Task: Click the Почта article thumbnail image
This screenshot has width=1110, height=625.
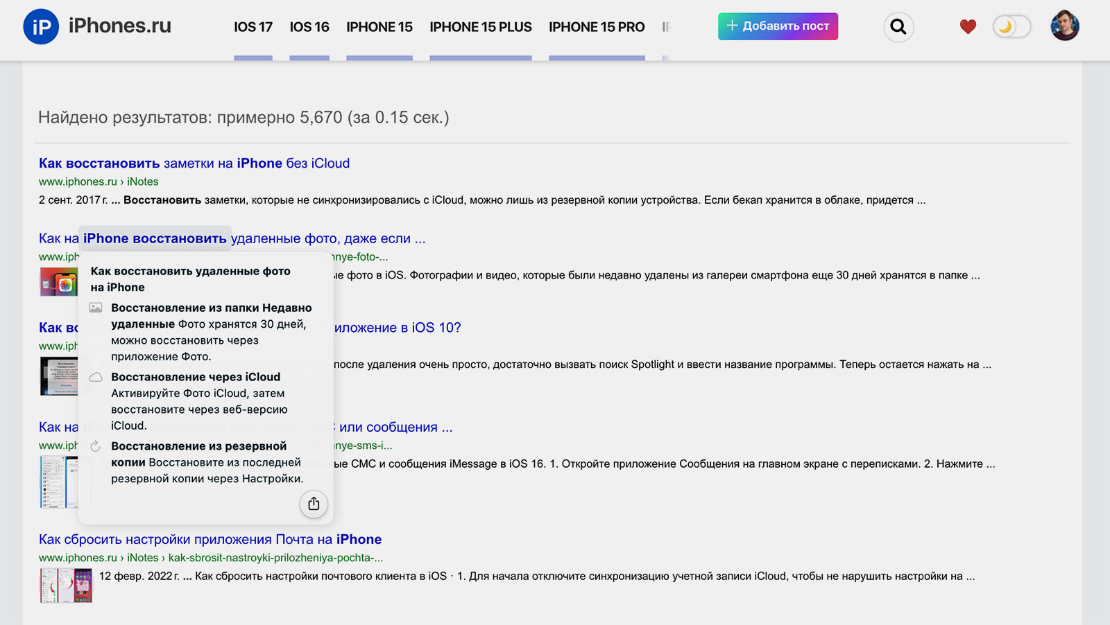Action: pos(66,585)
